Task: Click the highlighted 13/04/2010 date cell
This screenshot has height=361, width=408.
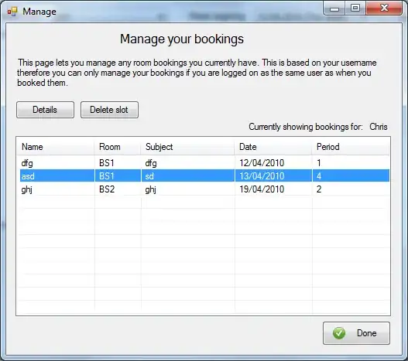Action: (262, 176)
